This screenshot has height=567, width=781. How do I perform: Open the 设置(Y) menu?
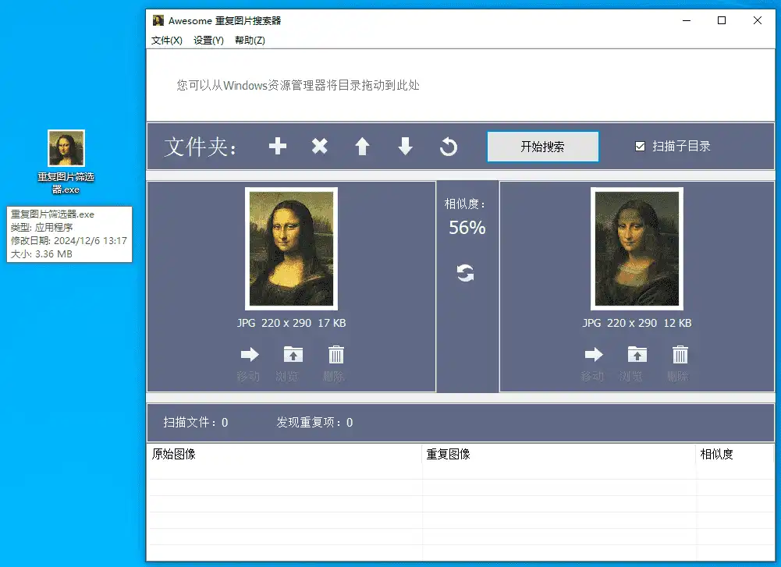208,41
